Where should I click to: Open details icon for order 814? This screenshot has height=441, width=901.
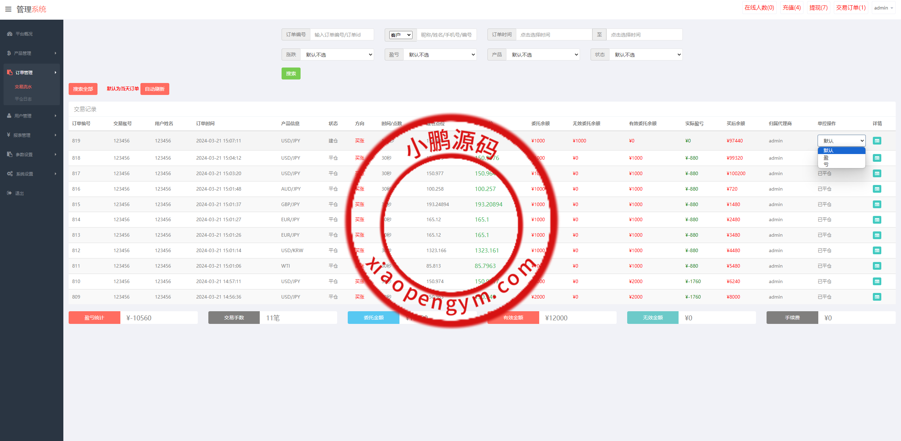click(x=877, y=220)
